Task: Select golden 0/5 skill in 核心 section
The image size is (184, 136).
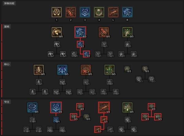Action: tap(39, 70)
